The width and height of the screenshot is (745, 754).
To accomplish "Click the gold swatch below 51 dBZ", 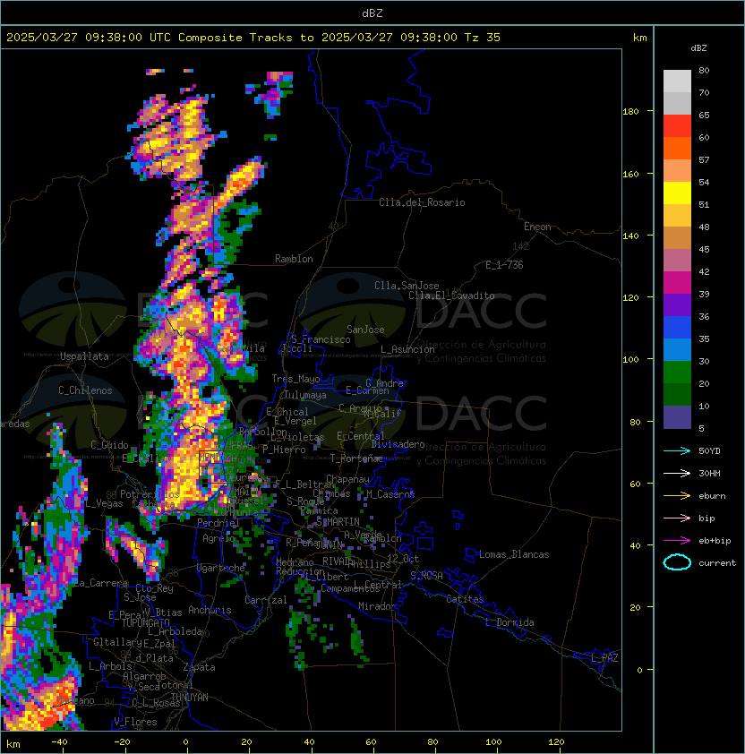I will 677,216.
